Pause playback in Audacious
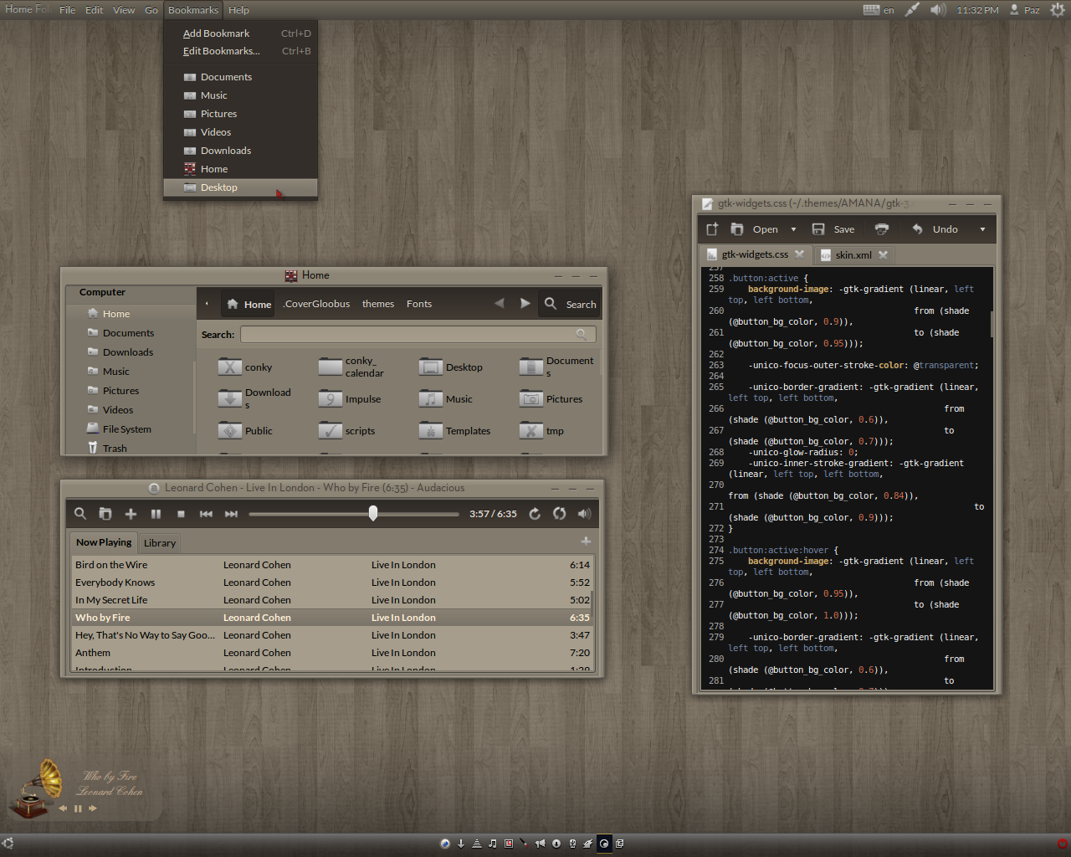1071x857 pixels. tap(156, 514)
